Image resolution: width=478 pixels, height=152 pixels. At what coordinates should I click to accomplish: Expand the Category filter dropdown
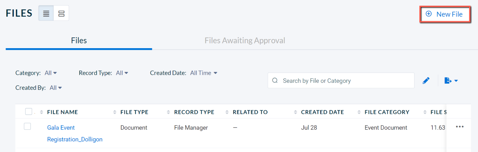[x=51, y=73]
